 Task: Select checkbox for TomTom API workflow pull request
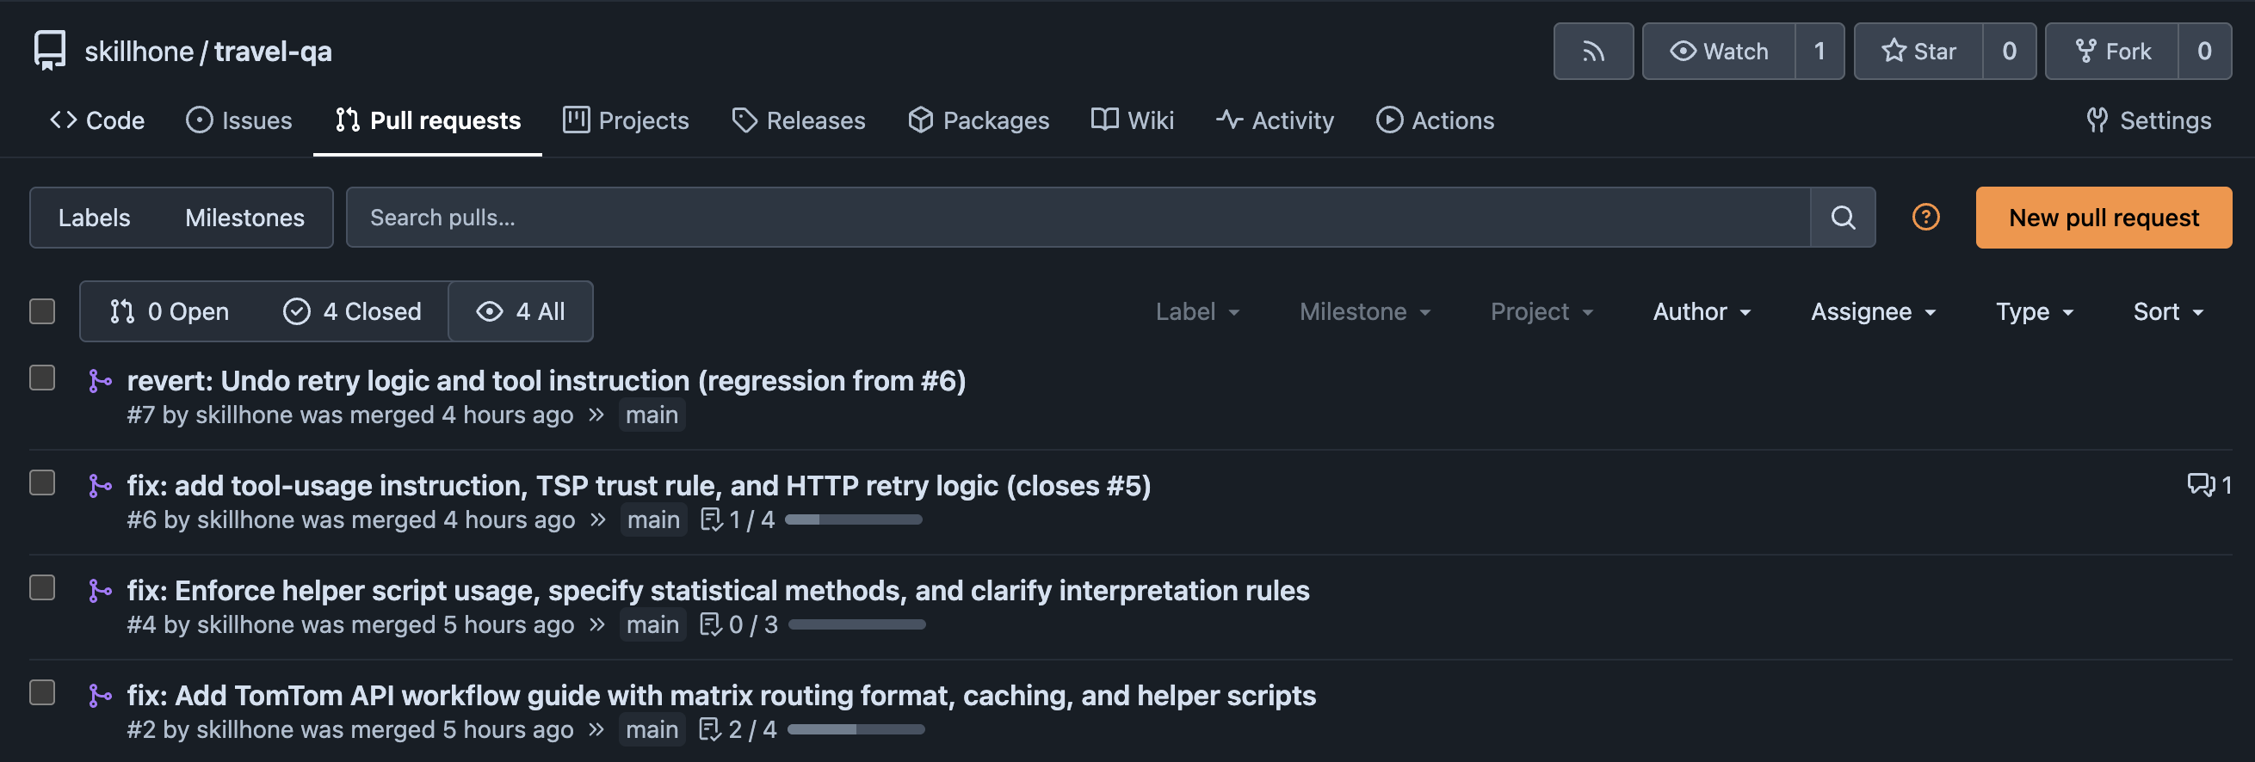pos(42,693)
